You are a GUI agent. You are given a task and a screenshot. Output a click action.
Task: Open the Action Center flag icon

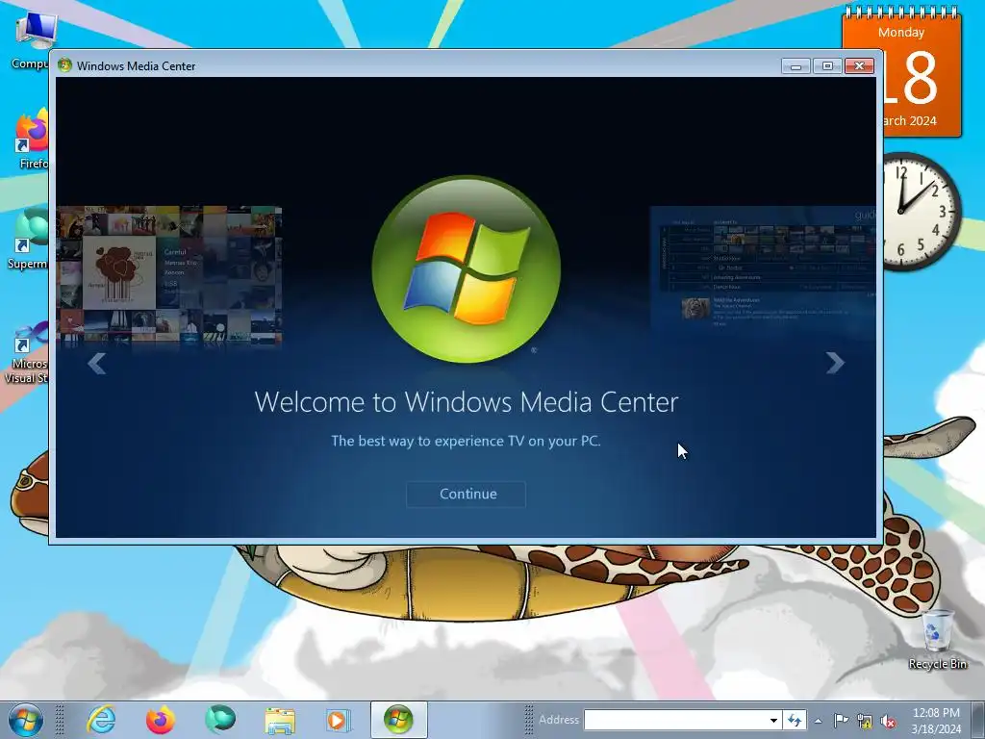coord(841,720)
